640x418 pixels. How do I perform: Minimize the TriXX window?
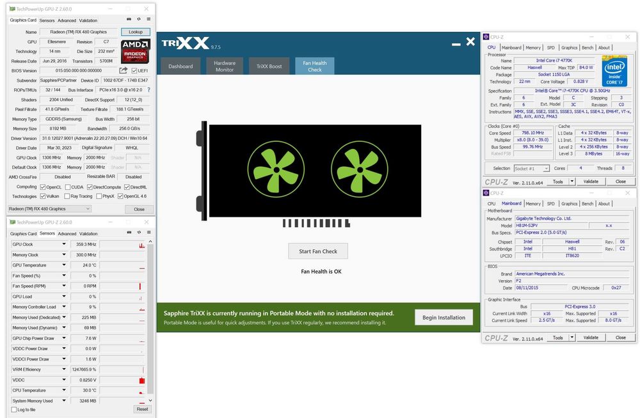456,43
